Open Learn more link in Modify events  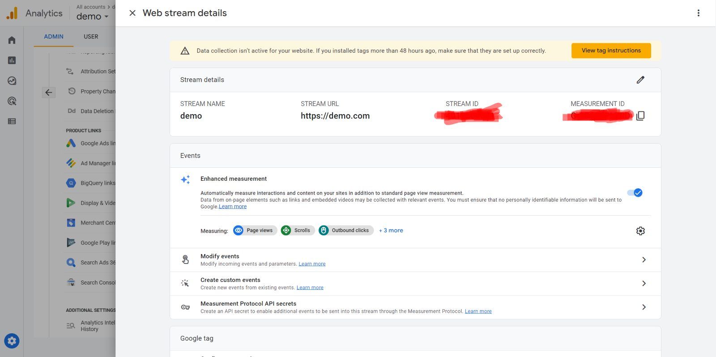[x=312, y=264]
